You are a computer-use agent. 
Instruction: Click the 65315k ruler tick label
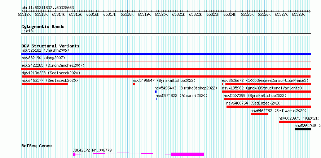coord(75,14)
